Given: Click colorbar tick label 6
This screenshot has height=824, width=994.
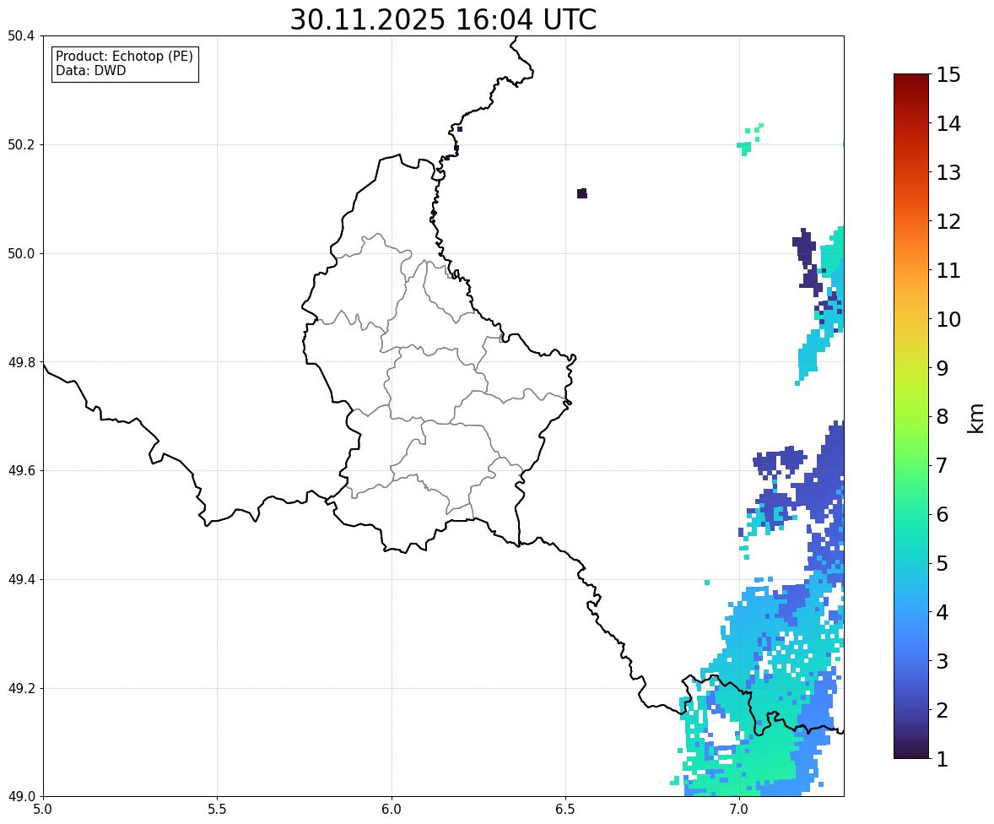Looking at the screenshot, I should pyautogui.click(x=943, y=514).
